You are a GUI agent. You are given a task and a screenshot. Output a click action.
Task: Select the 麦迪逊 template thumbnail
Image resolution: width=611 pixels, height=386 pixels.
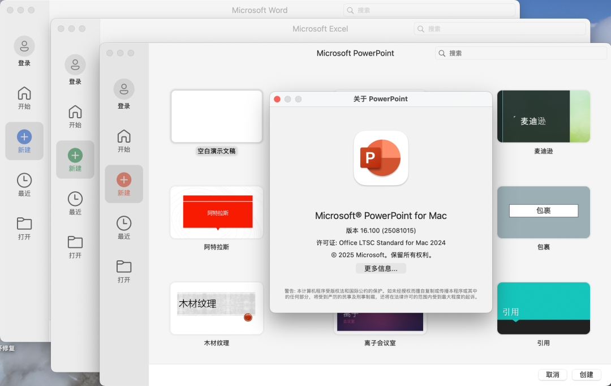(x=544, y=116)
